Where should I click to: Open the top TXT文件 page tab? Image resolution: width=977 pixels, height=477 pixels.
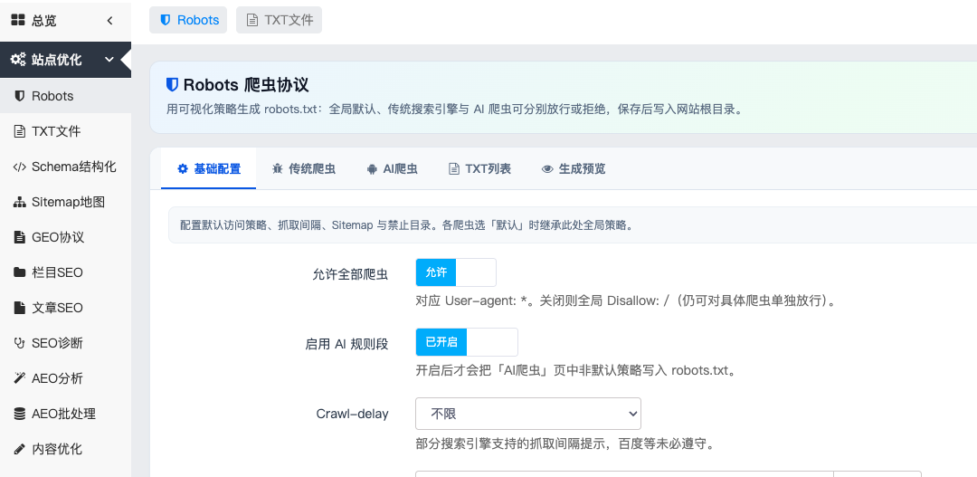coord(280,20)
